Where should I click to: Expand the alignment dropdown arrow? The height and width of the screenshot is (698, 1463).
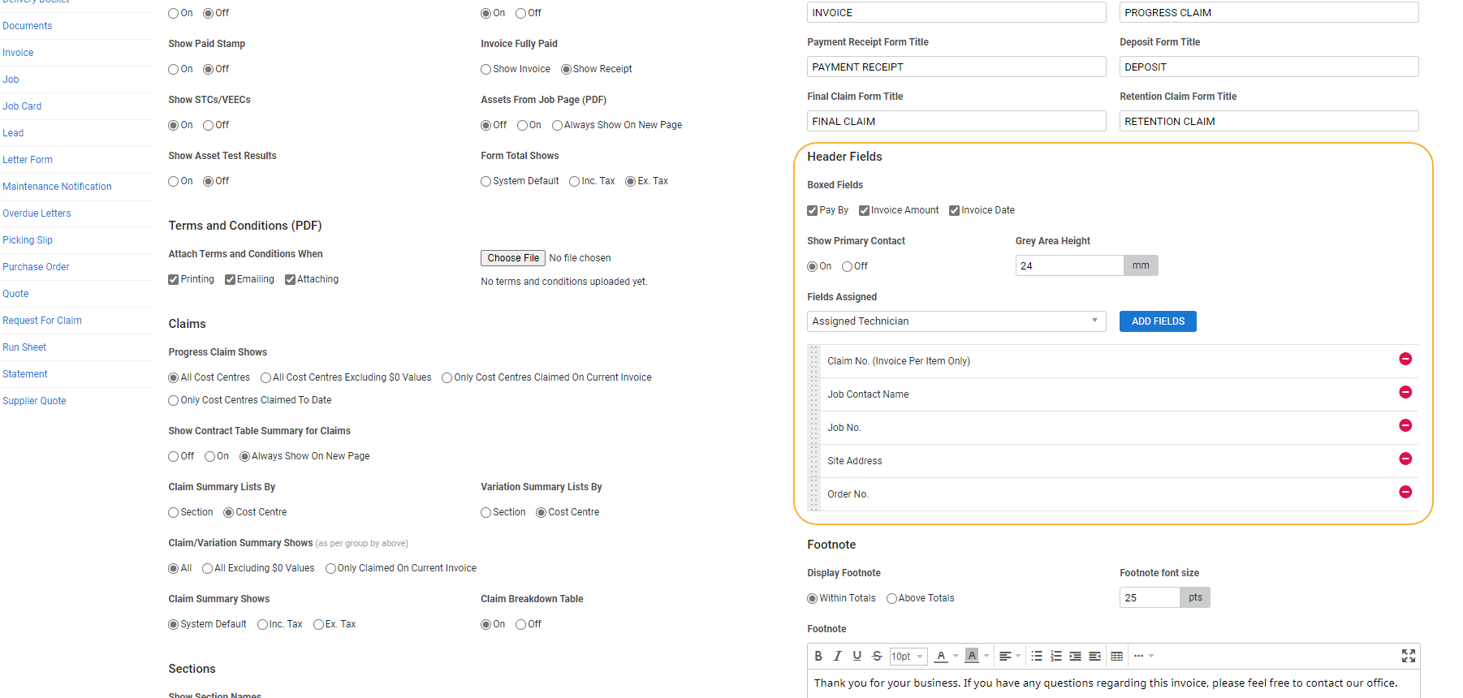coord(1018,656)
